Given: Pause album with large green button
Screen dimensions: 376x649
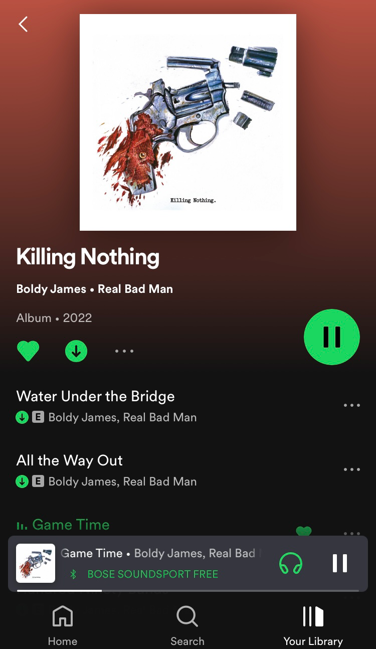Looking at the screenshot, I should 332,337.
